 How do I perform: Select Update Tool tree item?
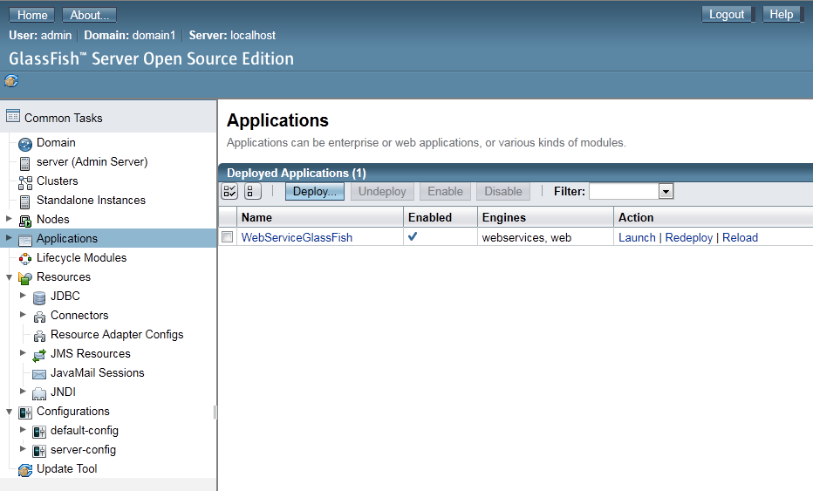pyautogui.click(x=66, y=468)
